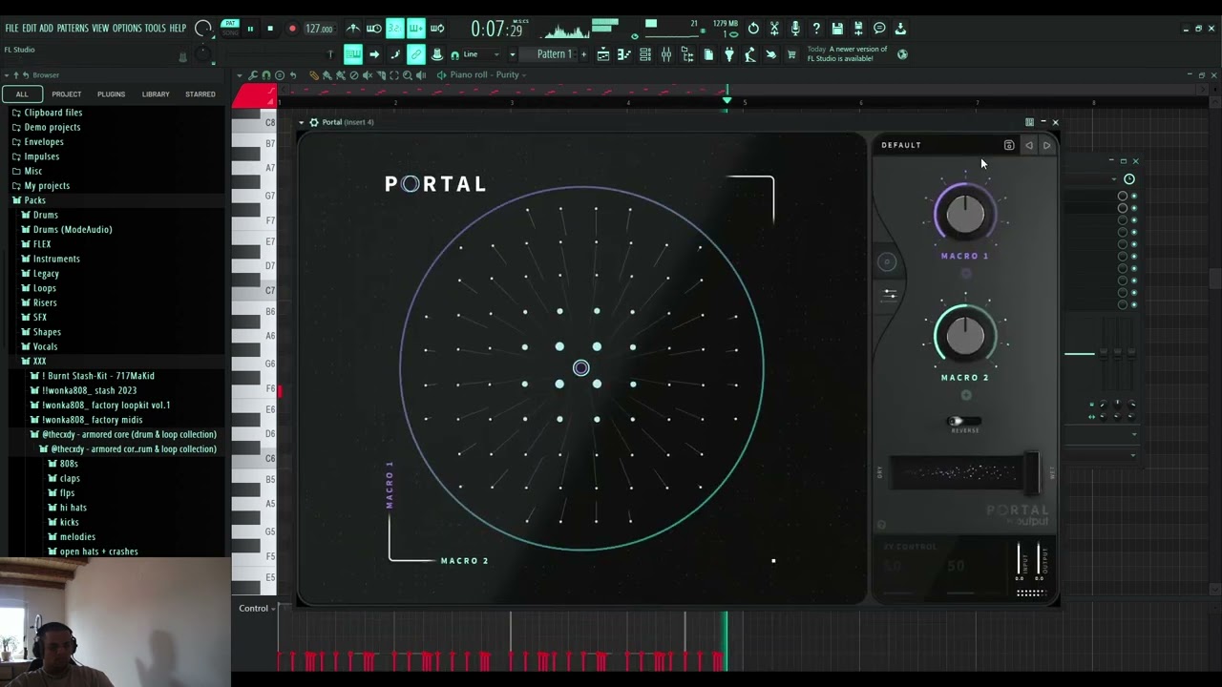Open the PATTERNS menu
Image resolution: width=1222 pixels, height=687 pixels.
click(x=73, y=29)
